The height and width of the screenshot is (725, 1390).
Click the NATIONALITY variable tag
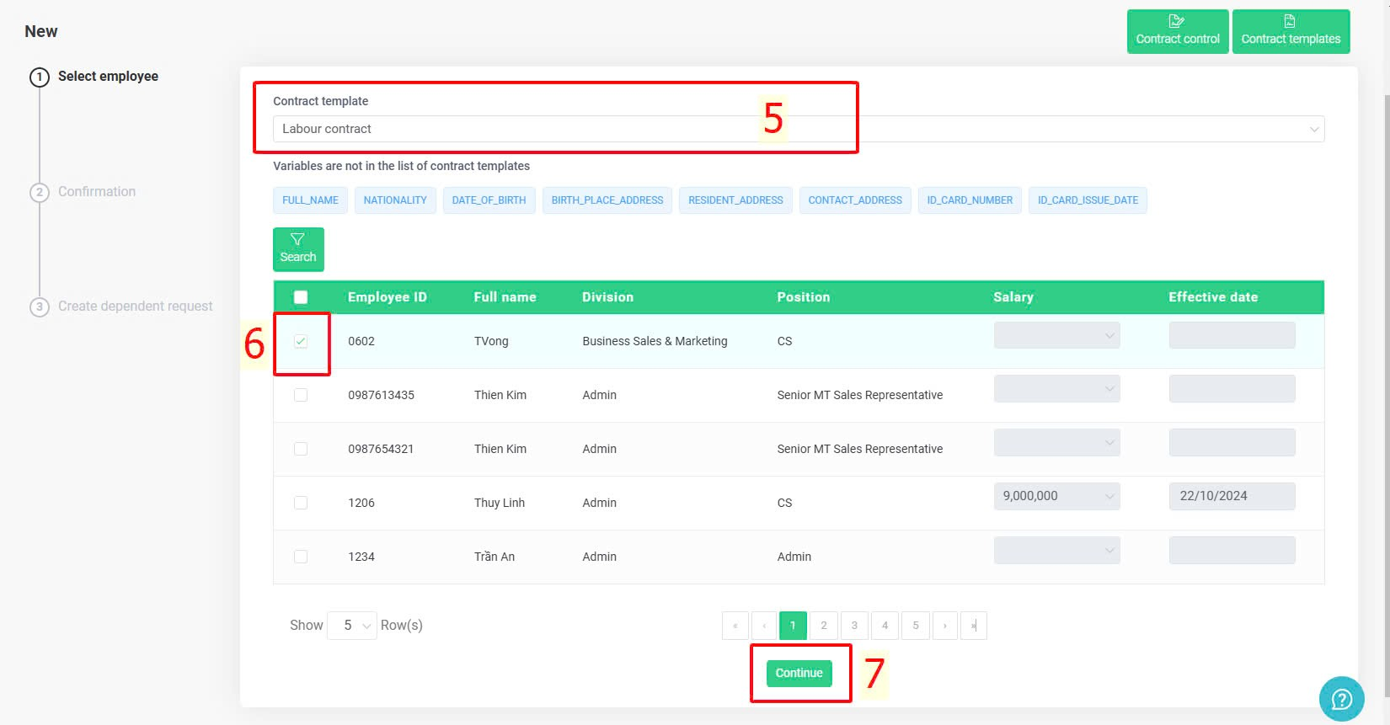[395, 200]
